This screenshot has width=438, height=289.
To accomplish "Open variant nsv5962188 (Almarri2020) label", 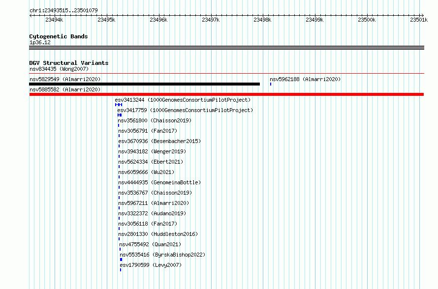I will (x=305, y=79).
